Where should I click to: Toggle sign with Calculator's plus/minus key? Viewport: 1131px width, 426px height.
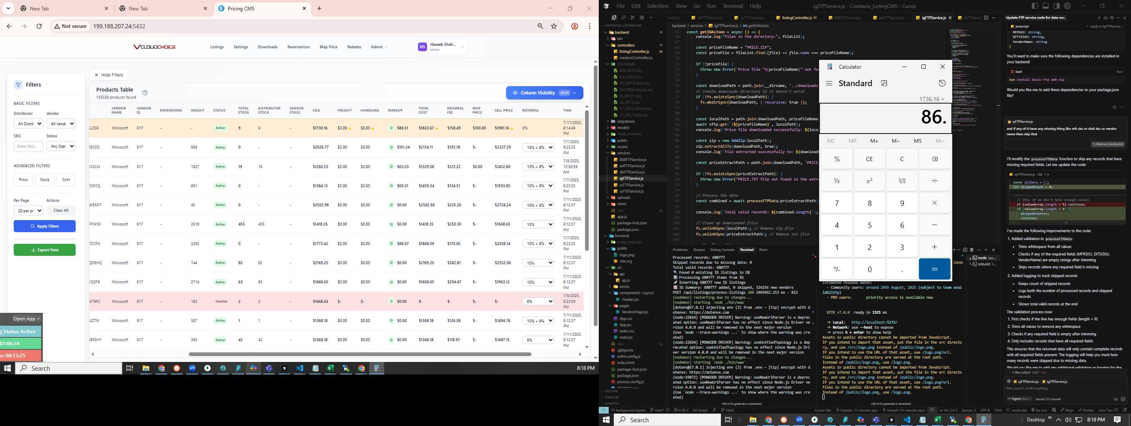coord(837,269)
